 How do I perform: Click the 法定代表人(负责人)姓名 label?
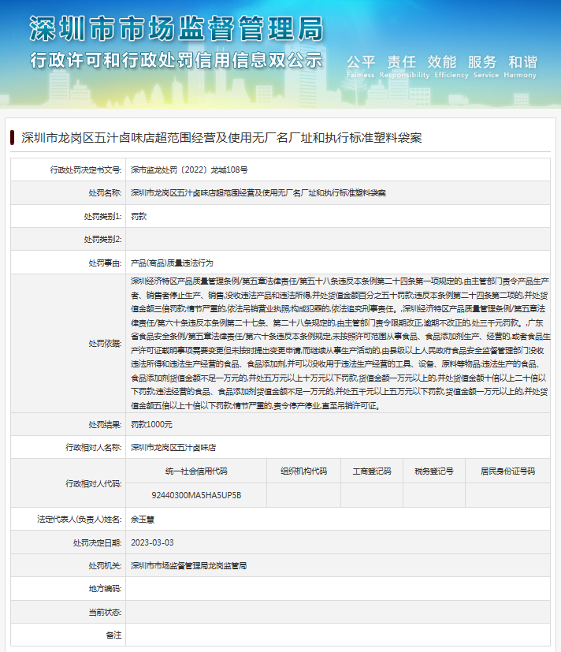pyautogui.click(x=79, y=520)
